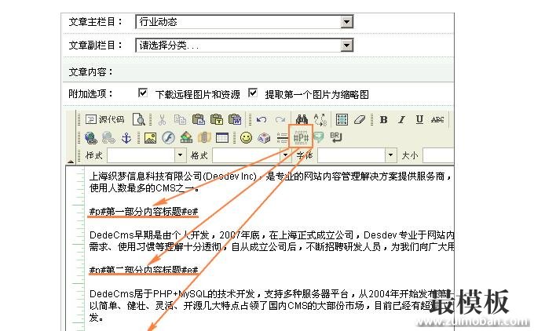Insert #P# page break marker
Image resolution: width=534 pixels, height=331 pixels.
tap(301, 136)
